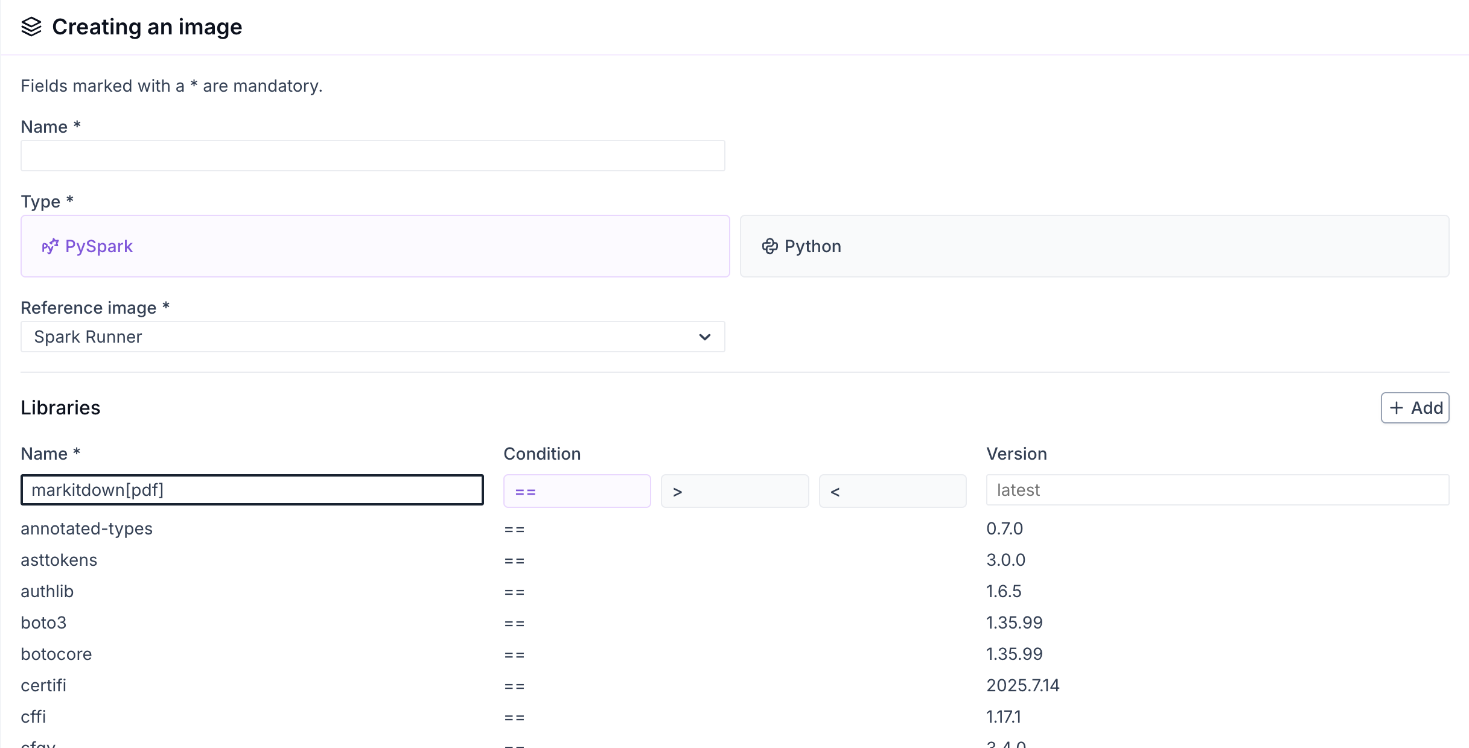
Task: Click the plus icon in Add button
Action: (x=1397, y=408)
